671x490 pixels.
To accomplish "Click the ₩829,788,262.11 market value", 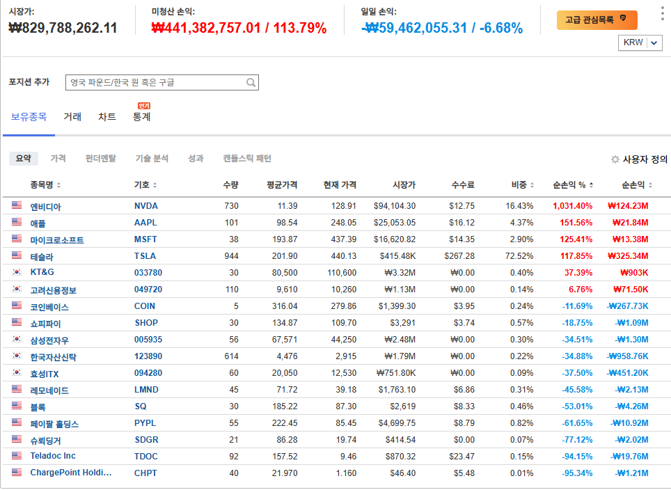I will click(x=63, y=28).
